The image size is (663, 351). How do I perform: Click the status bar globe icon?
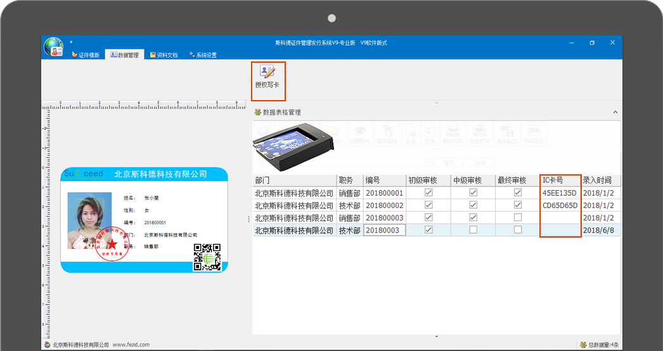coord(48,345)
